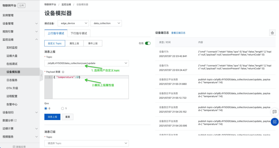Click 物联网平台 breadcrumb link
279x148 pixels.
click(x=50, y=4)
